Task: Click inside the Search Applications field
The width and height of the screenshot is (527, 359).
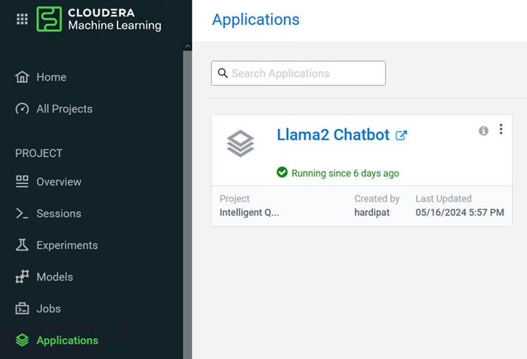Action: [x=298, y=73]
